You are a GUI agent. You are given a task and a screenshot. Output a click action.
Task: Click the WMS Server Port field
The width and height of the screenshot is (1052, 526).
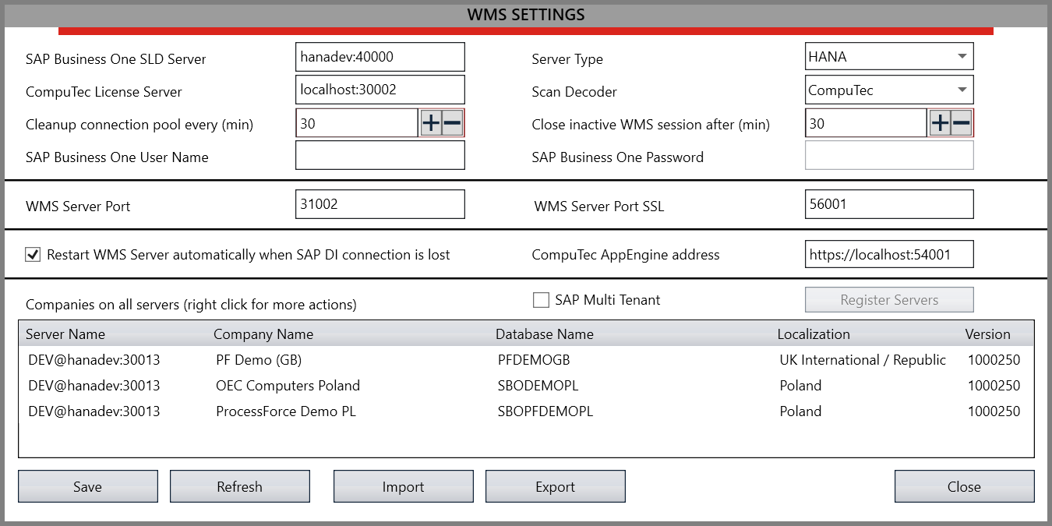pos(379,203)
